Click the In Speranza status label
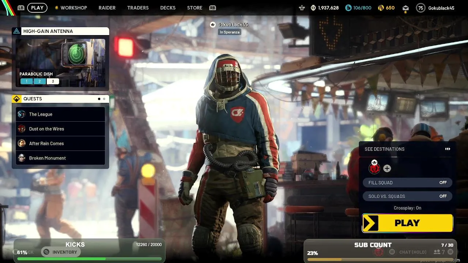The width and height of the screenshot is (468, 263). tap(230, 32)
